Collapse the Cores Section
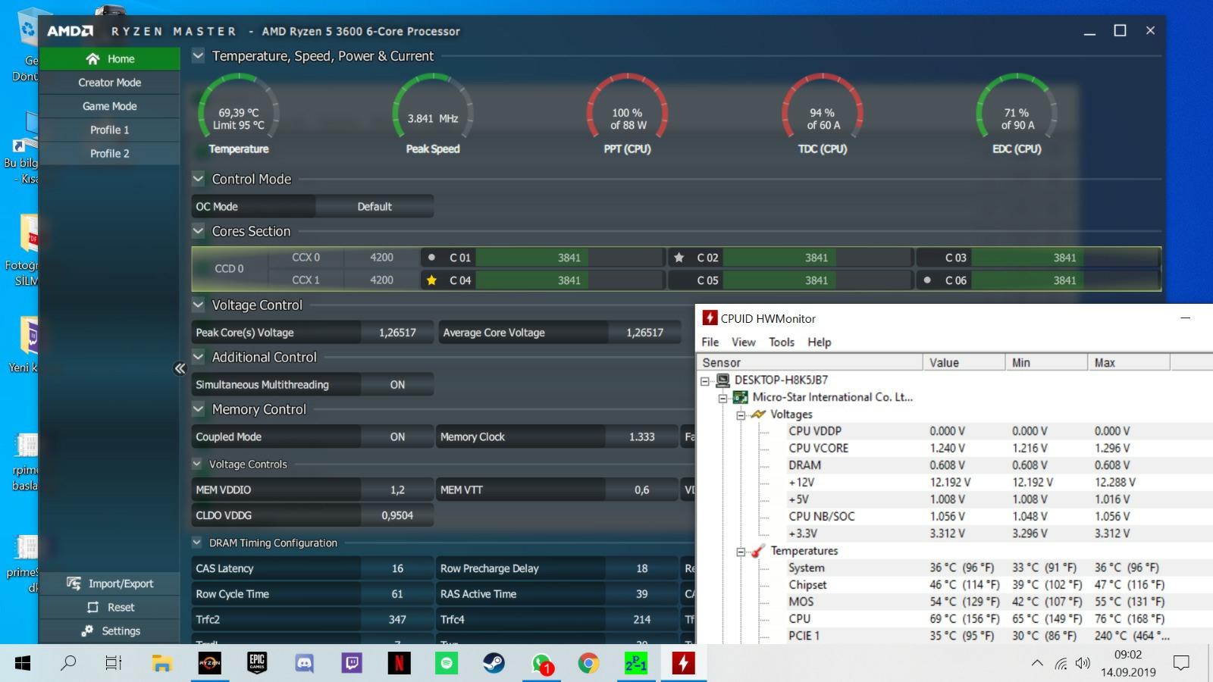1213x682 pixels. point(199,231)
